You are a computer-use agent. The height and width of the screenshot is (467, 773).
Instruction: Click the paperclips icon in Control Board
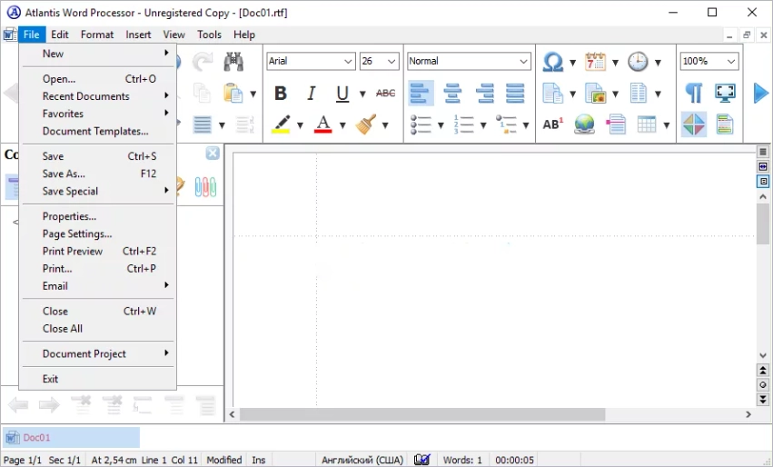[x=205, y=187]
